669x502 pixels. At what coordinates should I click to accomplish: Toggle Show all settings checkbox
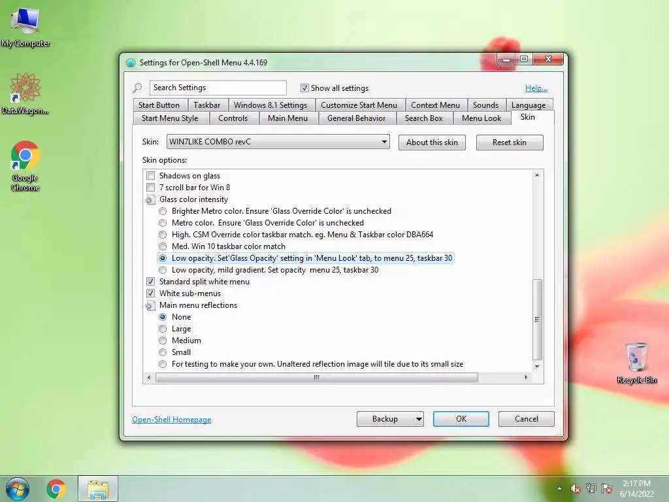[x=304, y=88]
